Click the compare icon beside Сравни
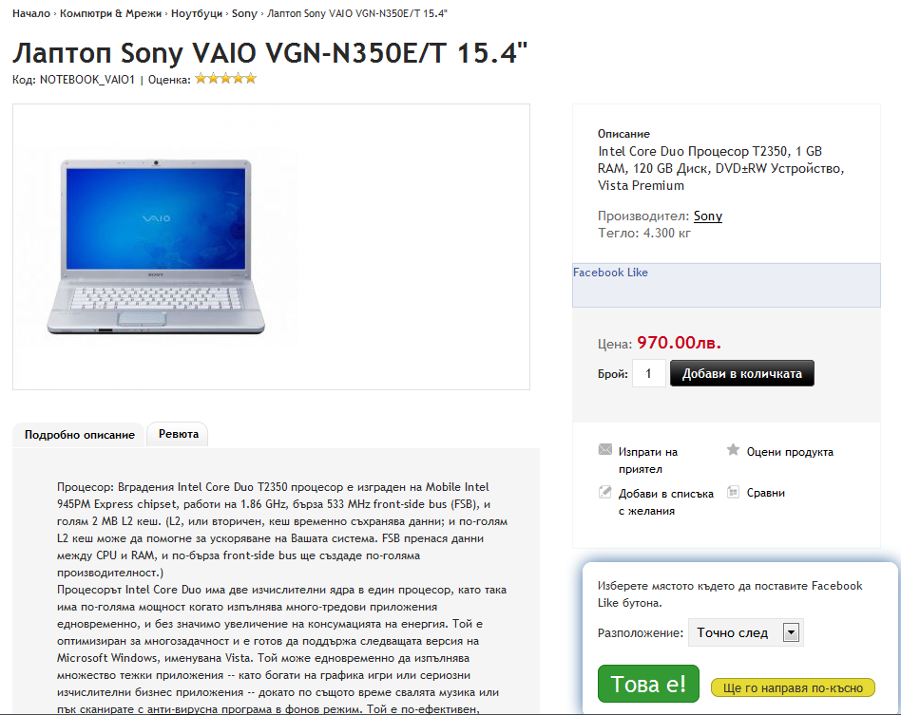The width and height of the screenshot is (901, 715). (x=733, y=492)
